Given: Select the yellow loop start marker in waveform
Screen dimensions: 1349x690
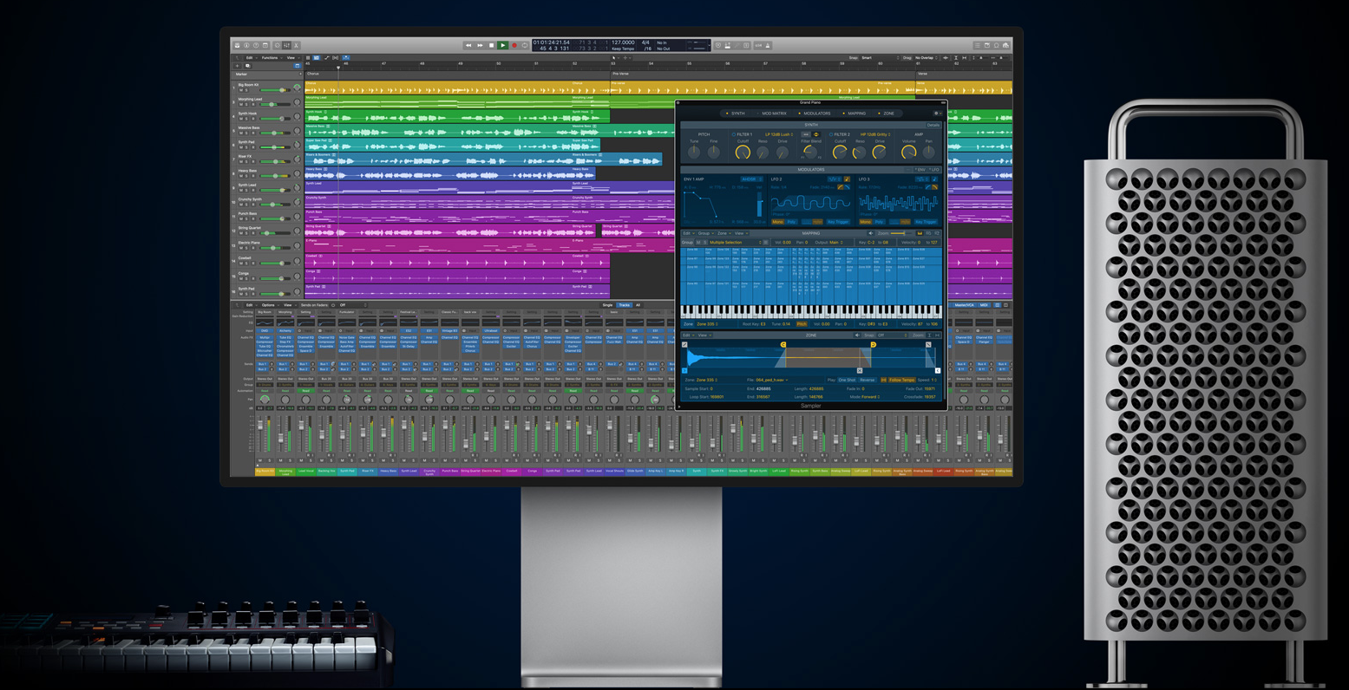Looking at the screenshot, I should click(783, 345).
